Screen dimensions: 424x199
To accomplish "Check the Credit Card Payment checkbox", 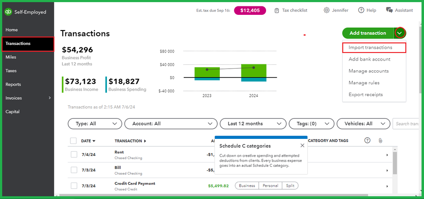I will tap(74, 185).
